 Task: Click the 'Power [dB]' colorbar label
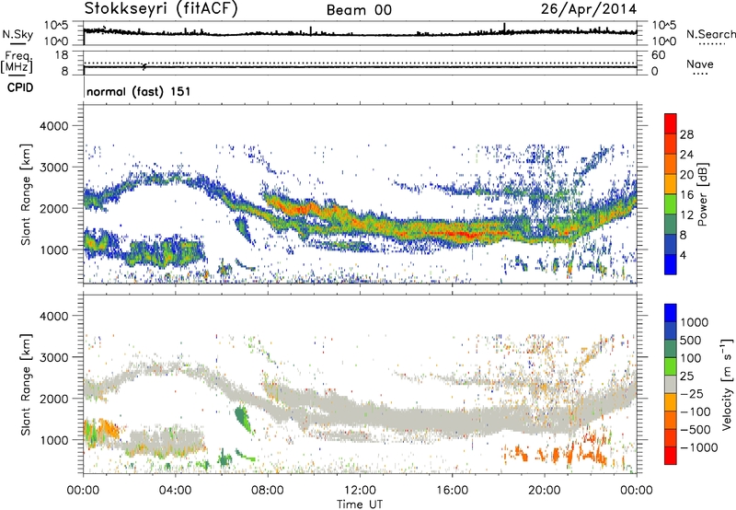(x=702, y=194)
